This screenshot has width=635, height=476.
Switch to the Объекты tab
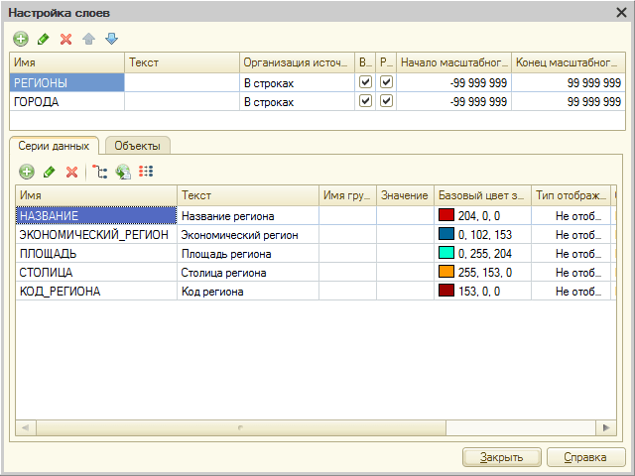[x=137, y=146]
